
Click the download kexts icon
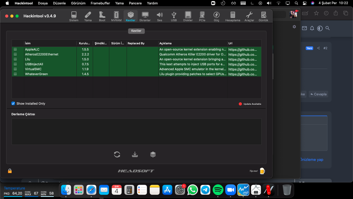point(135,154)
